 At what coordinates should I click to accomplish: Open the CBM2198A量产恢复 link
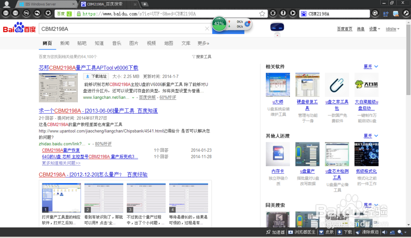[61, 150]
